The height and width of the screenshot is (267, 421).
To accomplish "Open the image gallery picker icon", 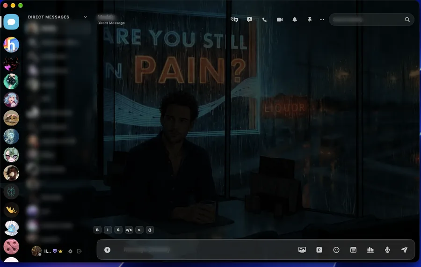I will pyautogui.click(x=302, y=250).
